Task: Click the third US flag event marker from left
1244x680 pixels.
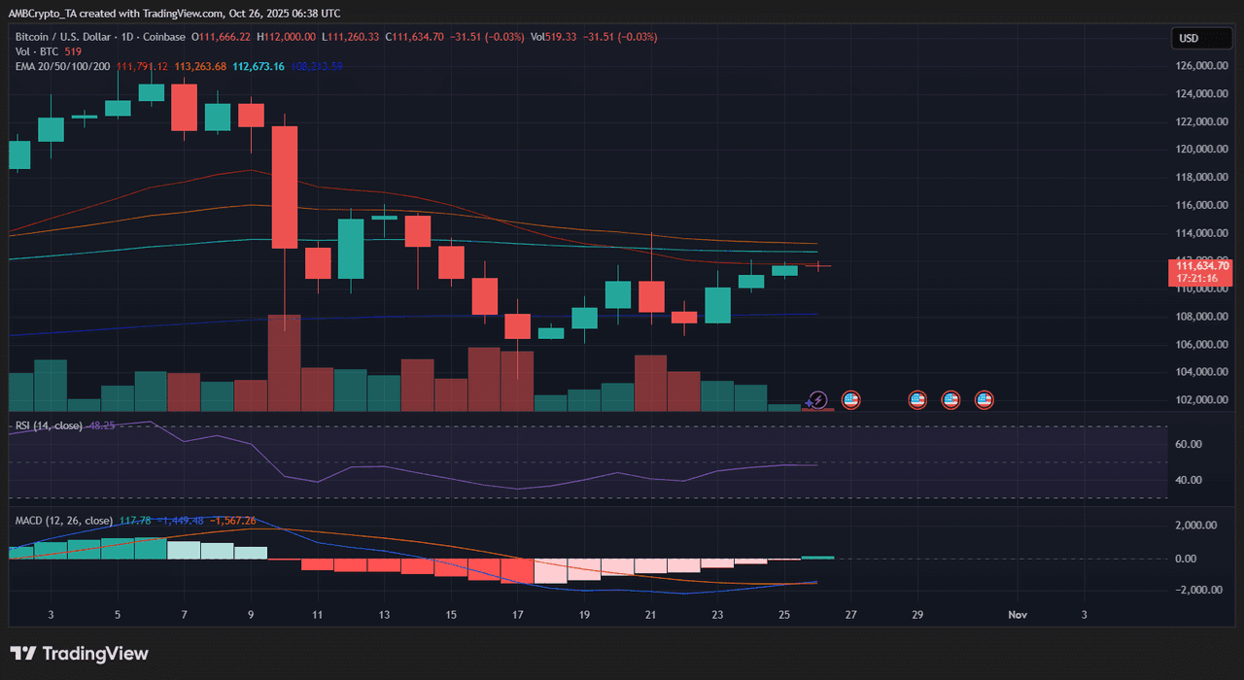Action: [x=950, y=399]
